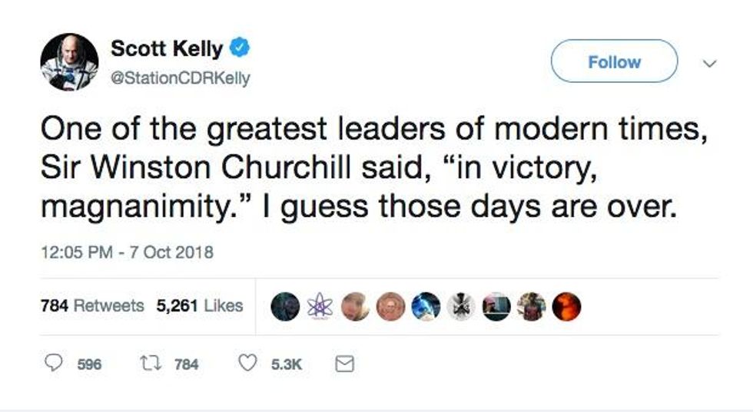Open the purple atom symbol liker avatar

pyautogui.click(x=320, y=306)
